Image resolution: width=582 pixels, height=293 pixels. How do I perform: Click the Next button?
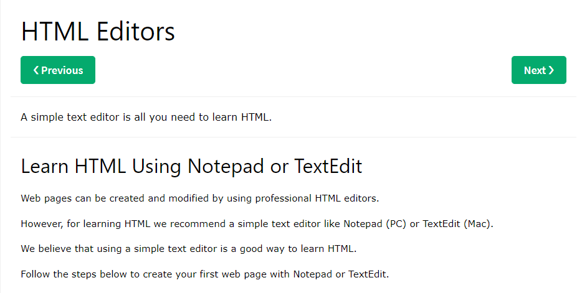pyautogui.click(x=538, y=70)
